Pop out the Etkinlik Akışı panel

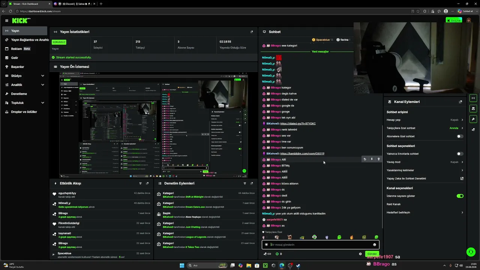(147, 183)
